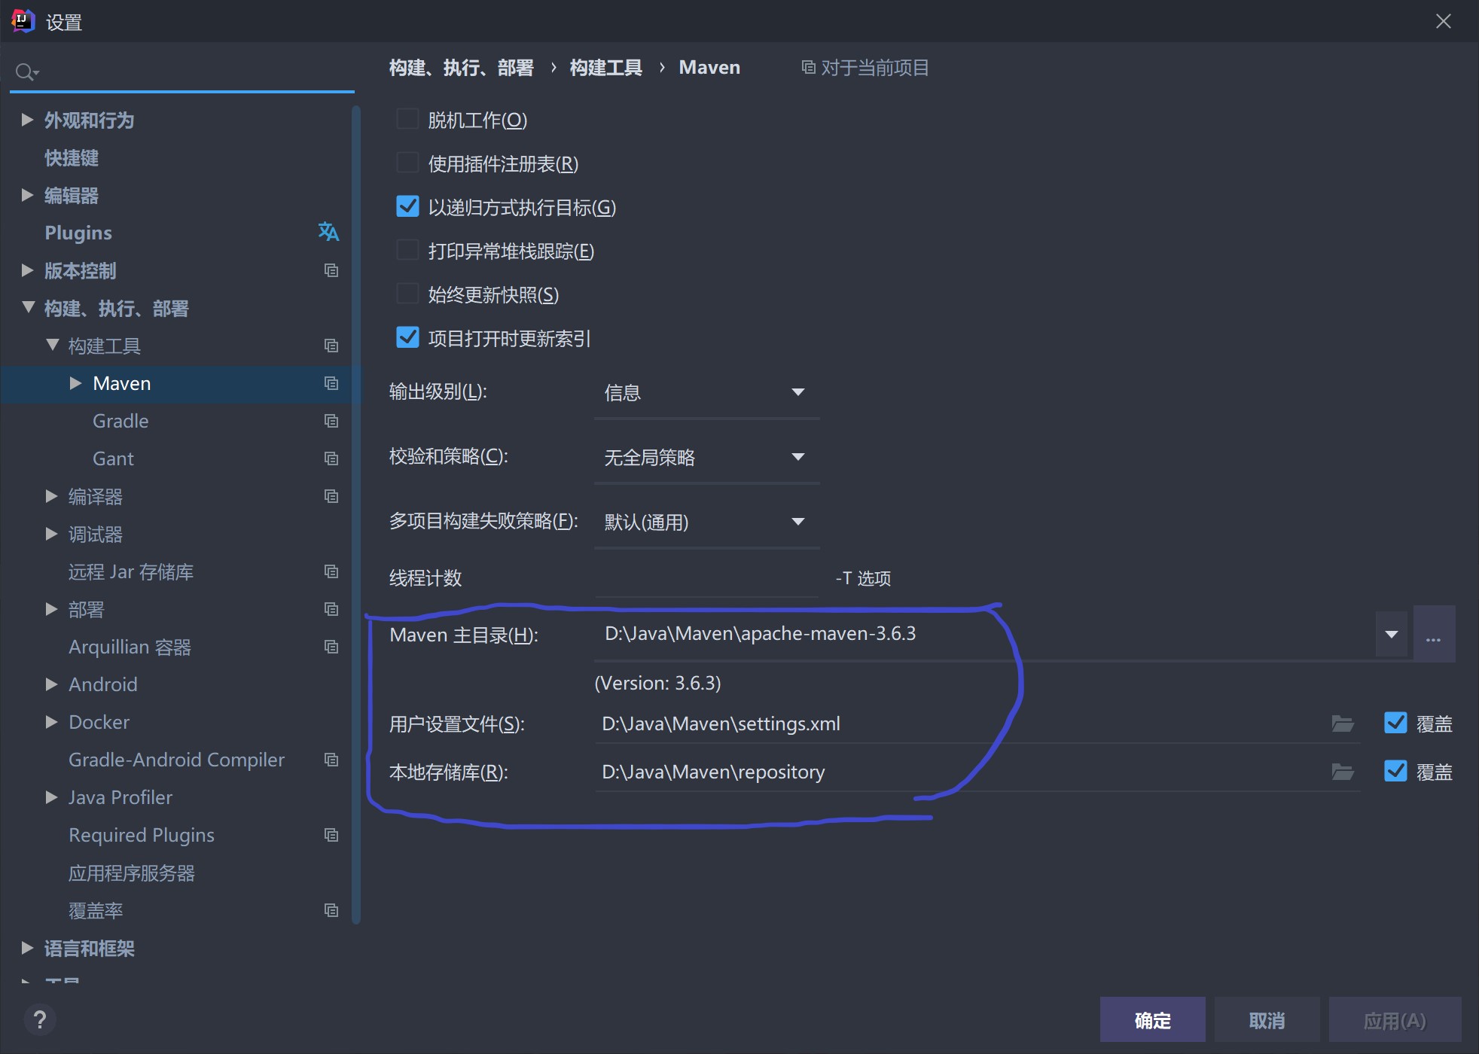Click project-level icon beside 部署

pos(331,609)
